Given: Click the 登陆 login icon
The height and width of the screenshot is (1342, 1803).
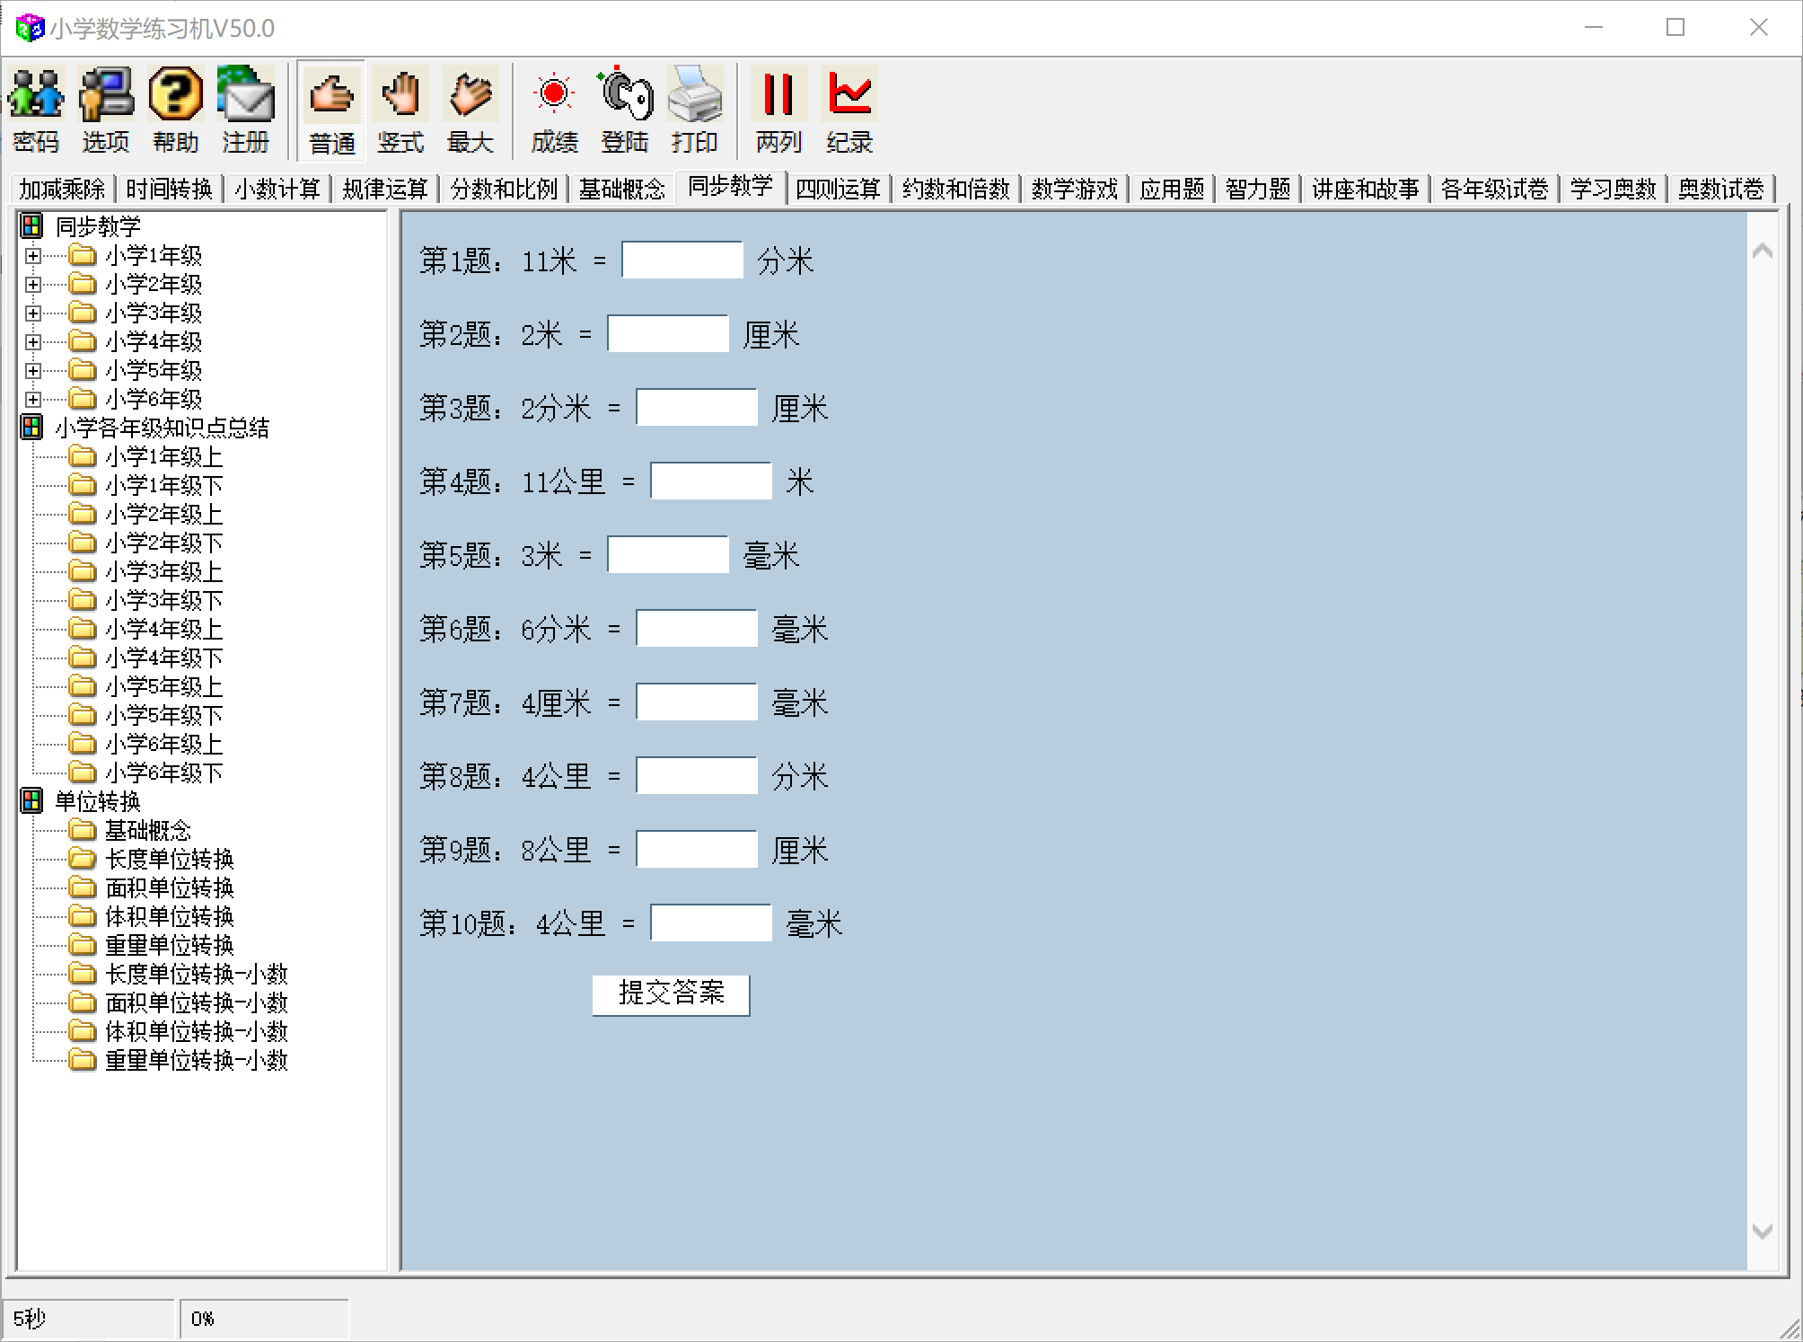Looking at the screenshot, I should tap(625, 110).
